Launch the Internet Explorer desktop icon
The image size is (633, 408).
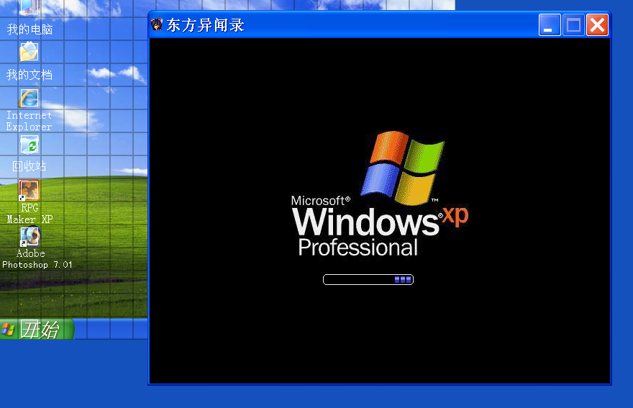click(29, 98)
